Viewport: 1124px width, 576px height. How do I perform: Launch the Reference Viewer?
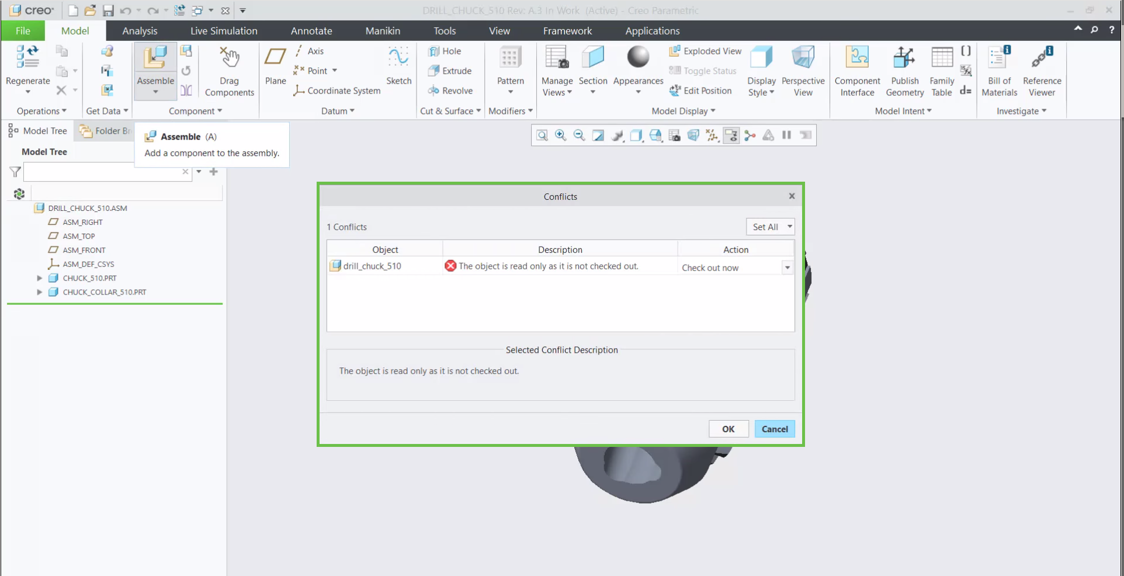click(x=1042, y=71)
